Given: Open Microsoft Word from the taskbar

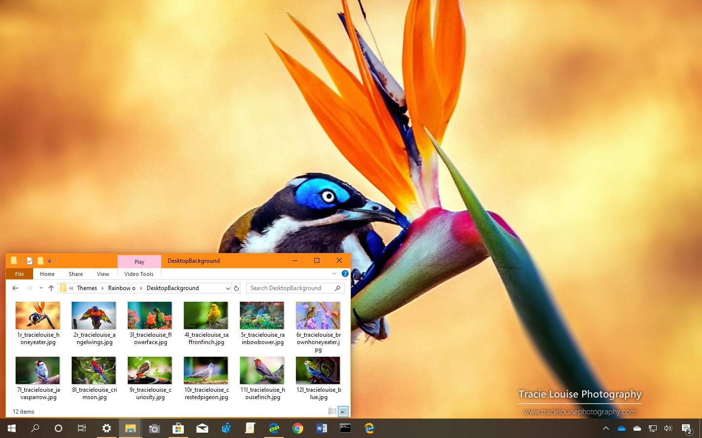Looking at the screenshot, I should (x=321, y=428).
